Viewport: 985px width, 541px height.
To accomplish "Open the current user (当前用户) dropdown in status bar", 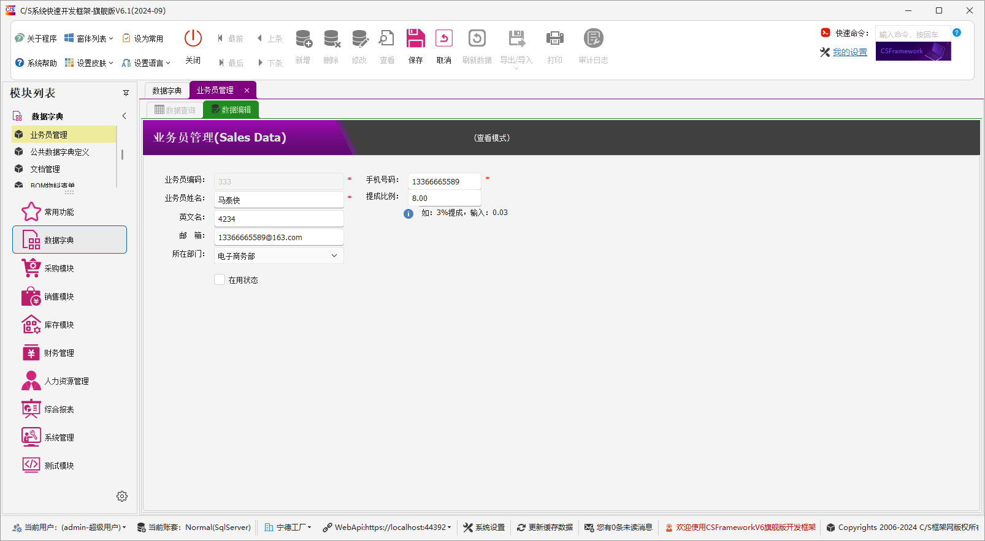I will click(69, 528).
